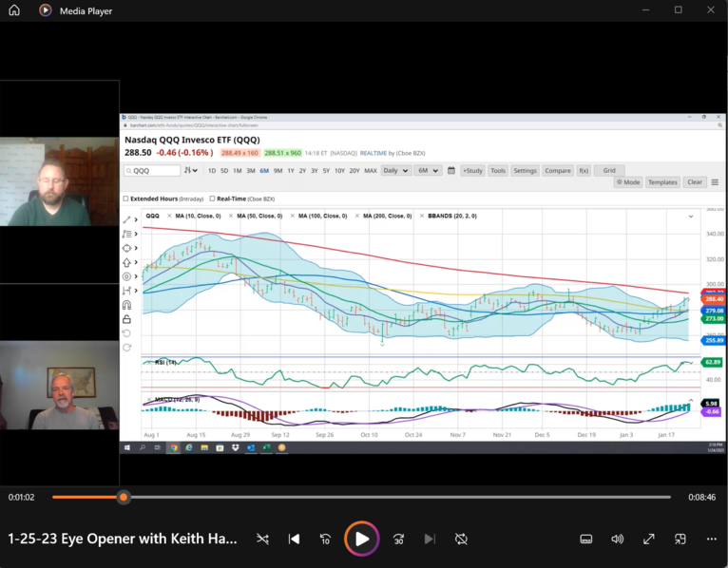Remove the MACD study
Screen dimensions: 728x568
(149, 399)
